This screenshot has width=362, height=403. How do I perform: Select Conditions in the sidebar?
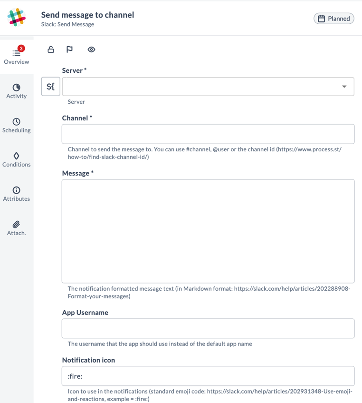click(16, 160)
